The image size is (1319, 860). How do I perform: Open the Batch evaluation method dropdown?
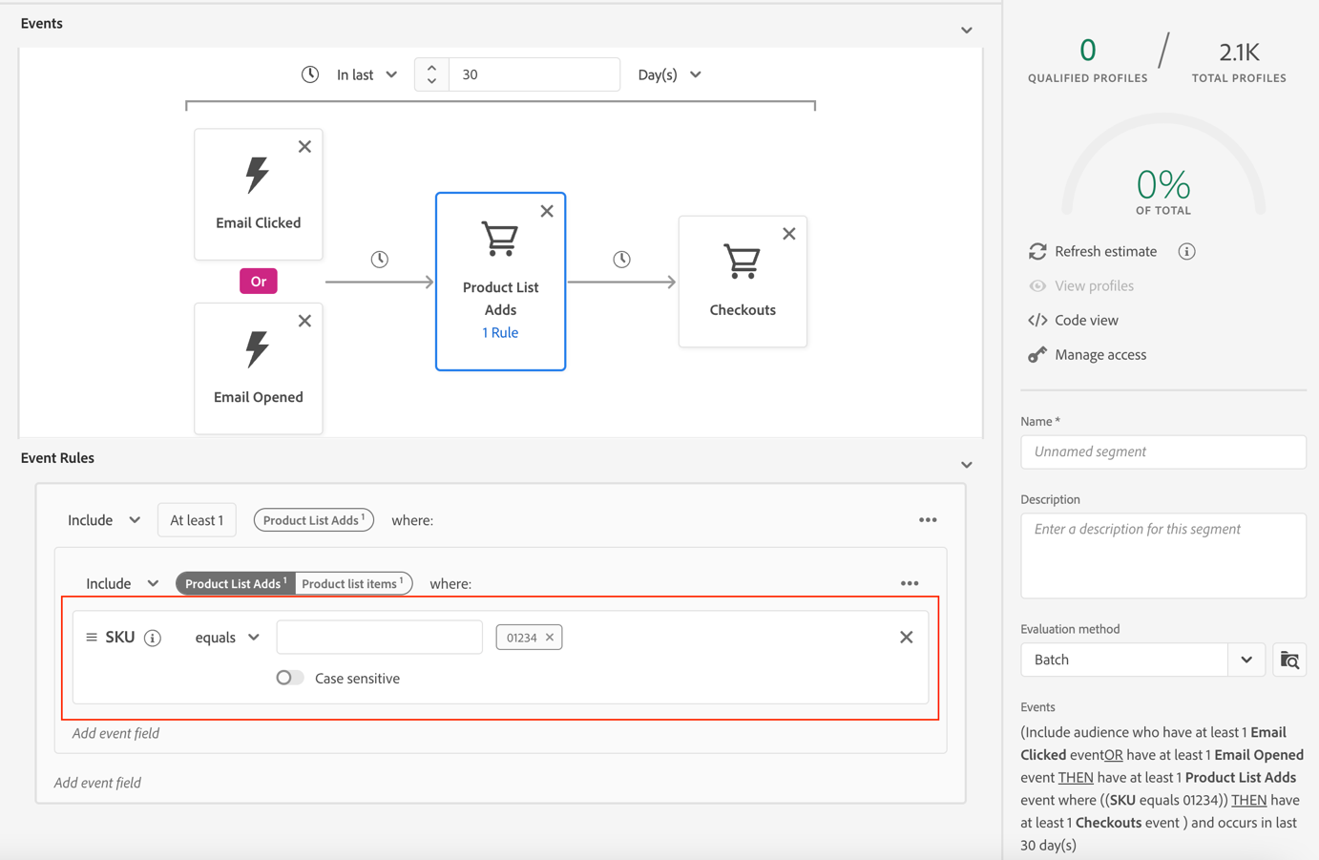1246,659
